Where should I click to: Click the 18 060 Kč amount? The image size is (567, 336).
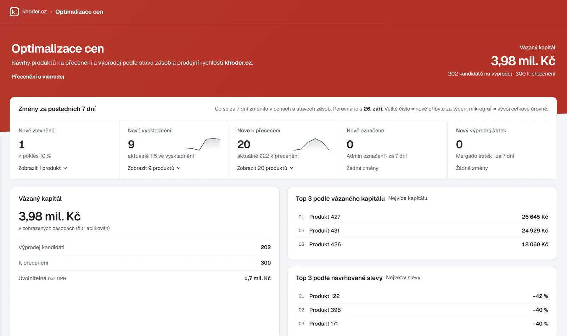535,244
